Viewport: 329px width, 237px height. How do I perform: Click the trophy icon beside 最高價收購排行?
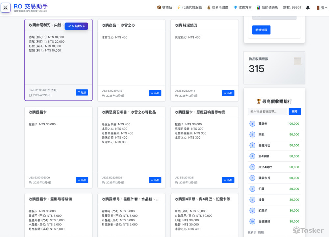[259, 101]
